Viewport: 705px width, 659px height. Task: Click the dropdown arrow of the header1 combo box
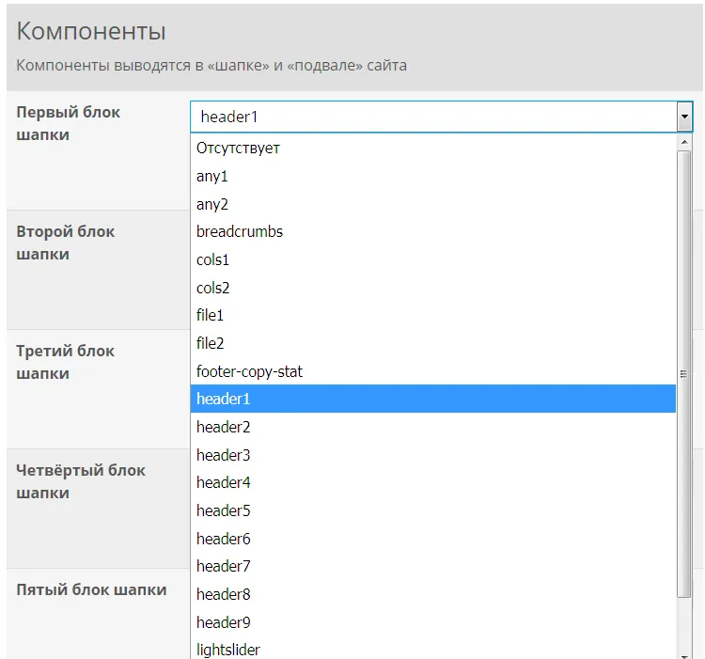684,118
